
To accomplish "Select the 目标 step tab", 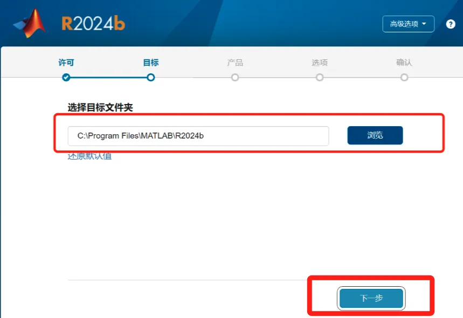I will click(x=151, y=63).
